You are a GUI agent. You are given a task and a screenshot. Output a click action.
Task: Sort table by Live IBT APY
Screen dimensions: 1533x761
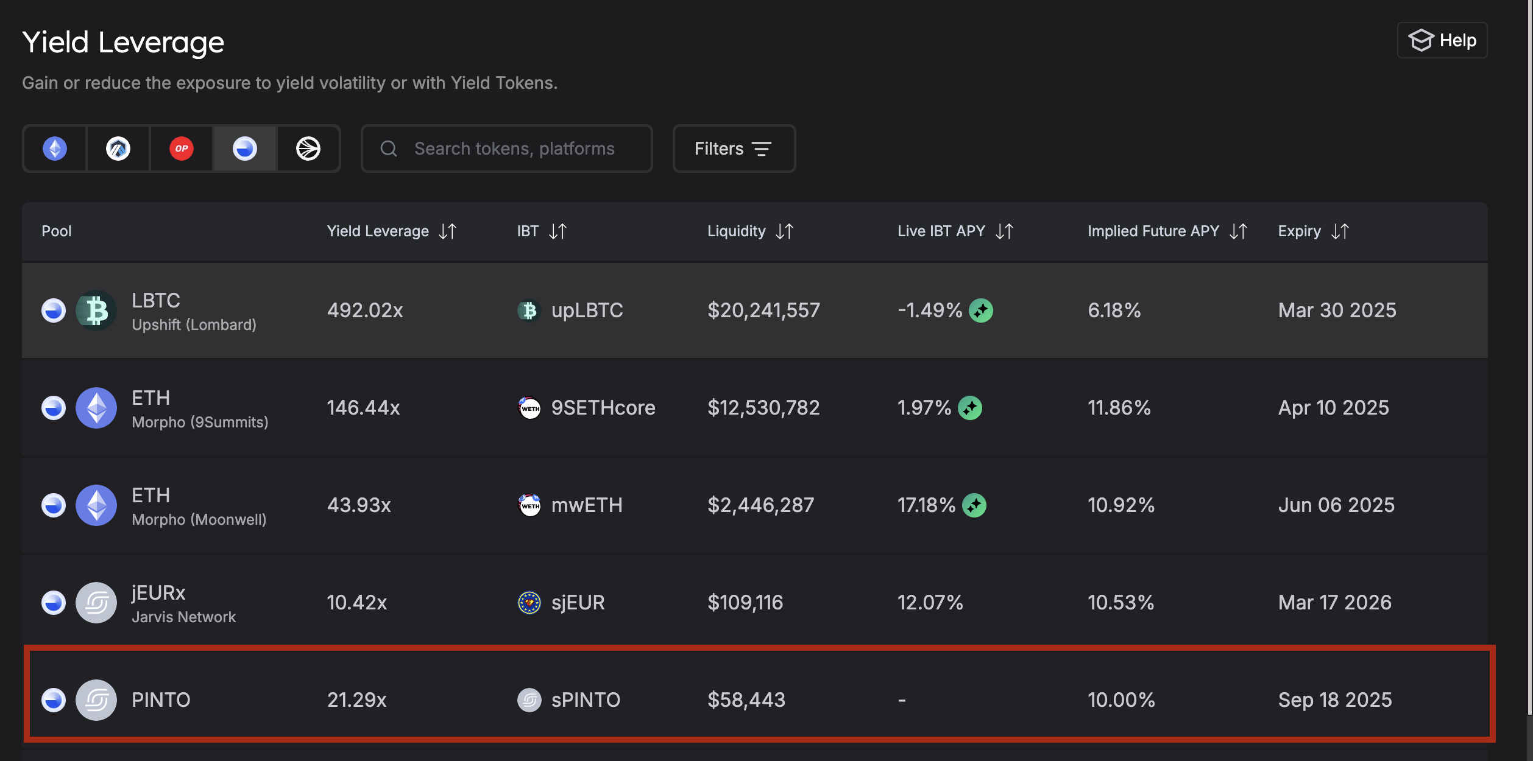(1004, 231)
